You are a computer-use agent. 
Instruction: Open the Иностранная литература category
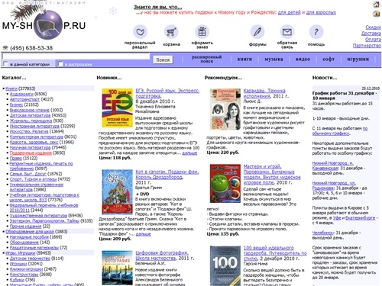coord(34,126)
